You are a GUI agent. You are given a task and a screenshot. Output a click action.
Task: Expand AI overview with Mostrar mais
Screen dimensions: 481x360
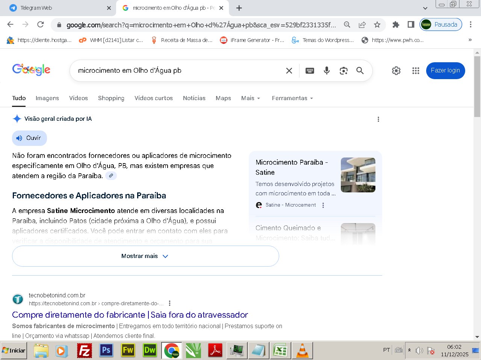tap(145, 256)
